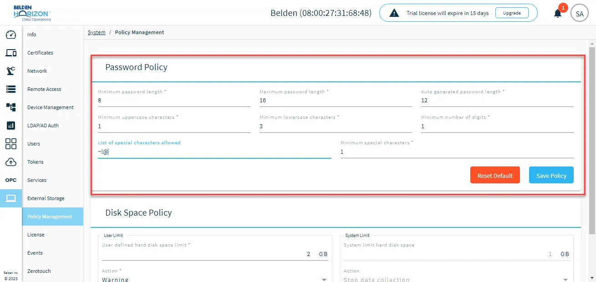This screenshot has height=282, width=596.
Task: Select the robot arm icon in sidebar
Action: point(11,71)
